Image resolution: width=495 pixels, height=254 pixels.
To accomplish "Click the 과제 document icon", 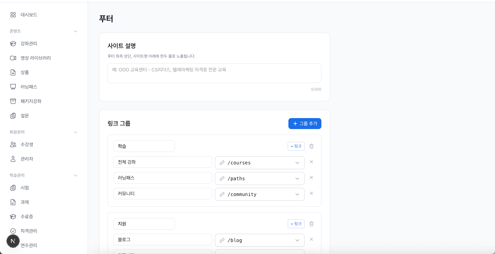I will [13, 202].
